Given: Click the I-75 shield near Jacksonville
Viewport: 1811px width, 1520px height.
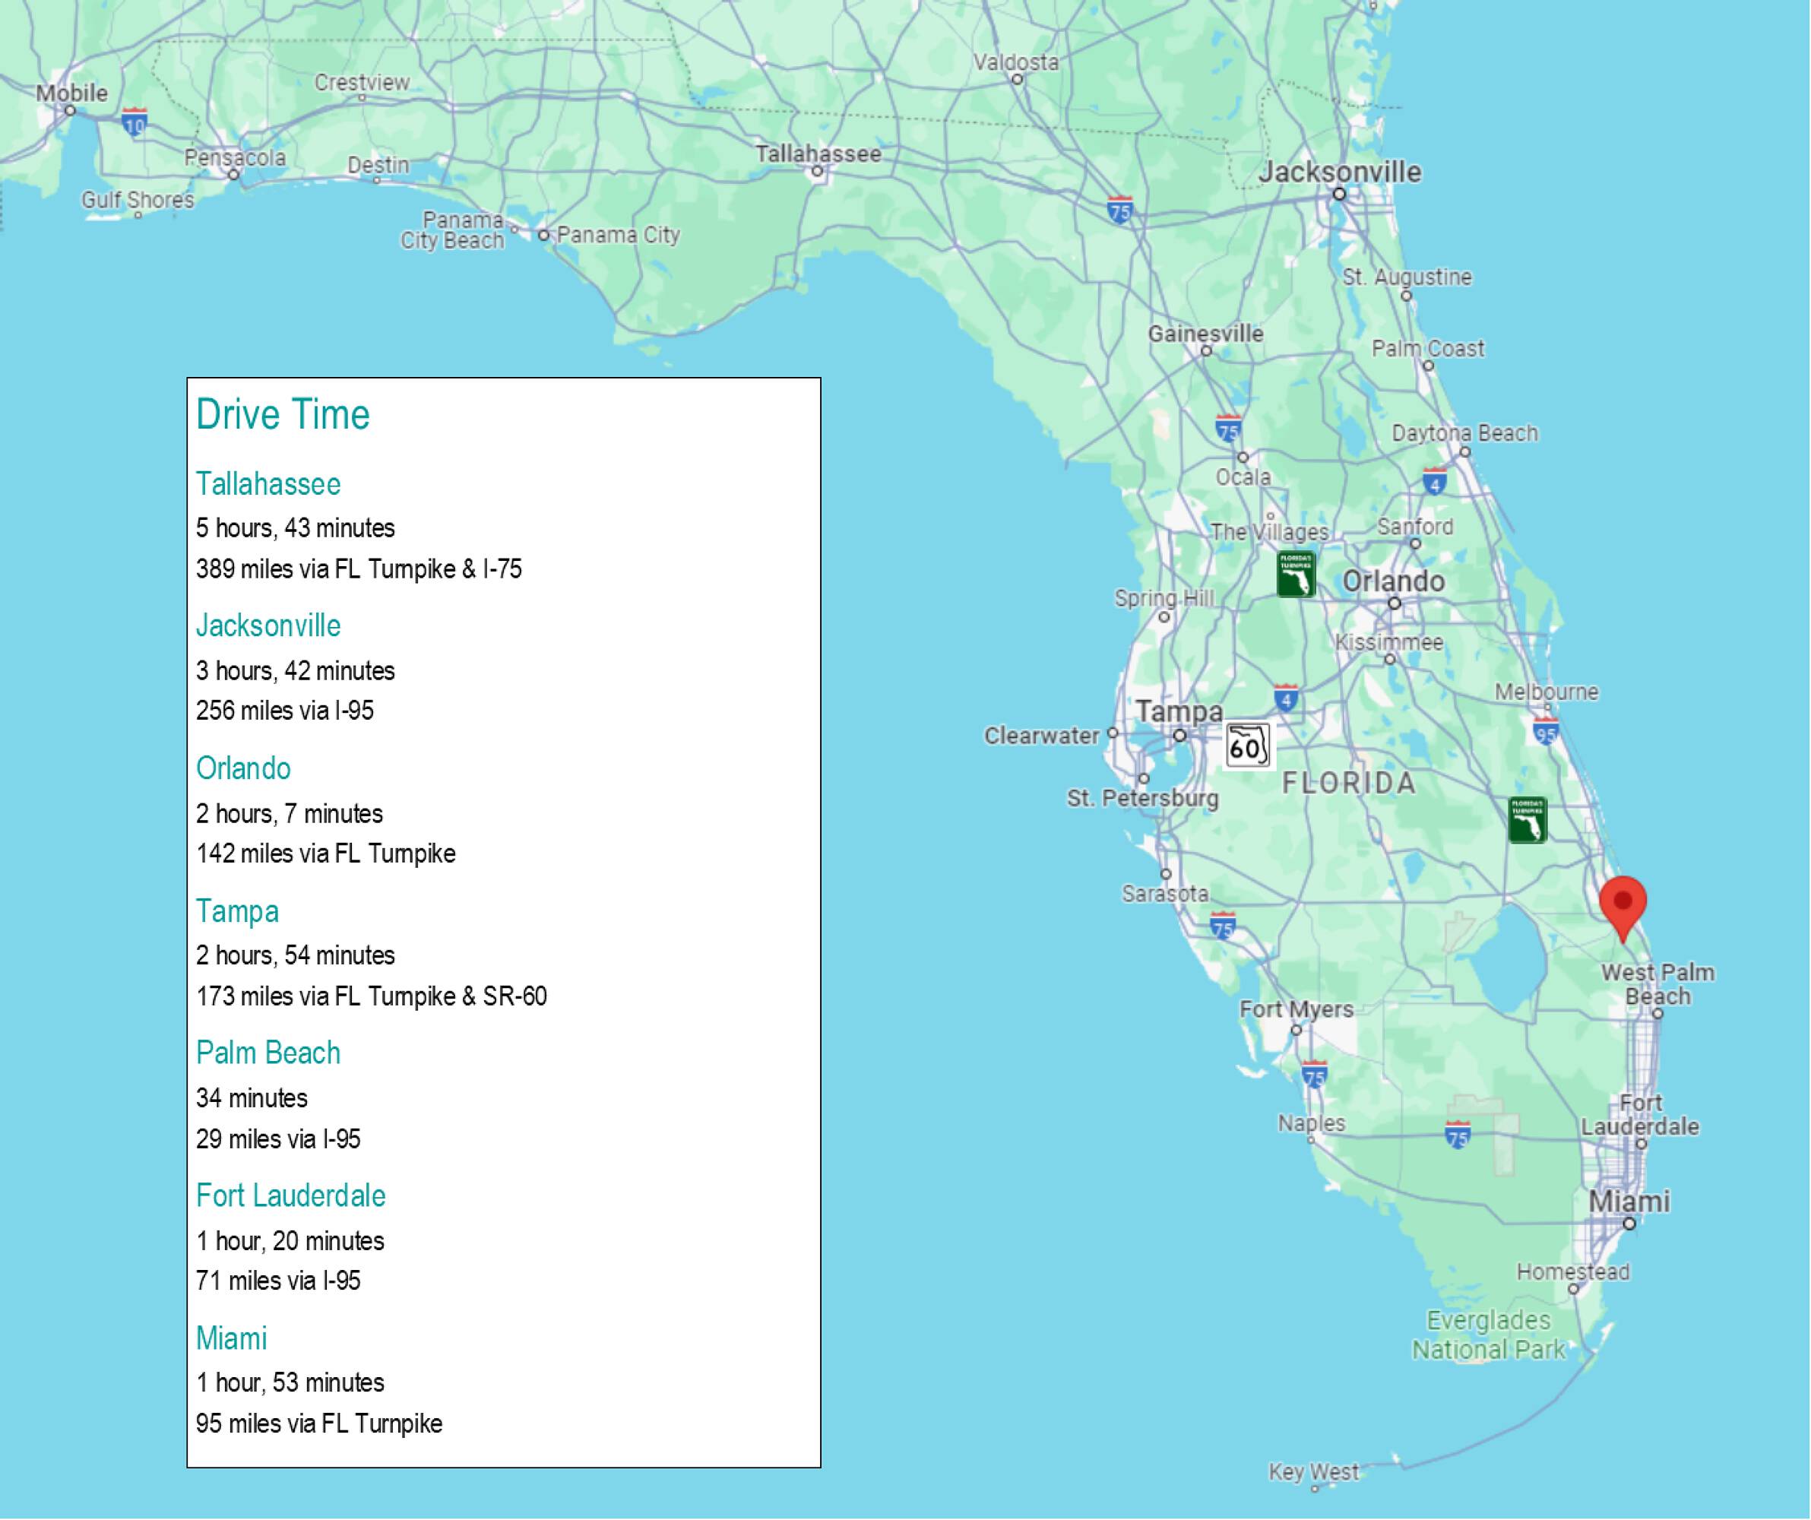Looking at the screenshot, I should tap(1119, 210).
